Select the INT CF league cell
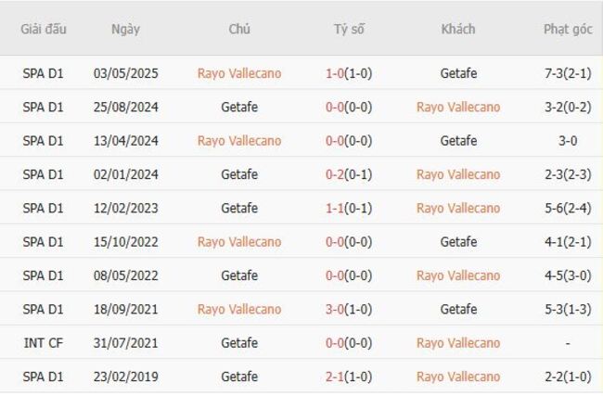This screenshot has height=396, width=603. 43,343
